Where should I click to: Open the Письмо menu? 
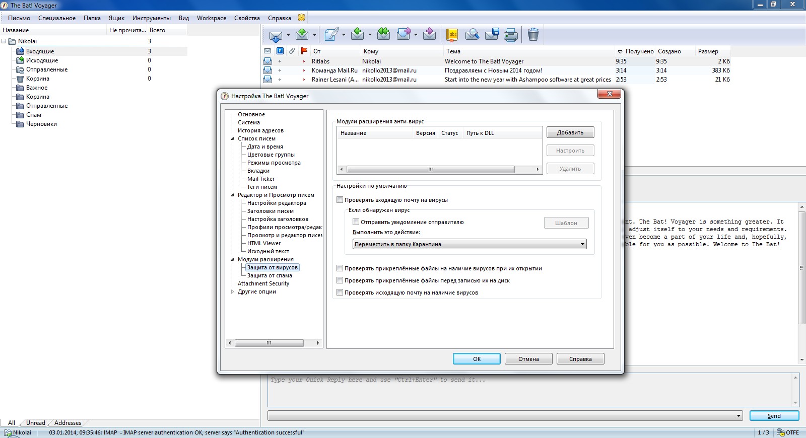19,18
